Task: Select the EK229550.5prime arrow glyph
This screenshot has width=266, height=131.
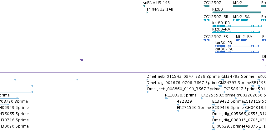Action: [202, 98]
